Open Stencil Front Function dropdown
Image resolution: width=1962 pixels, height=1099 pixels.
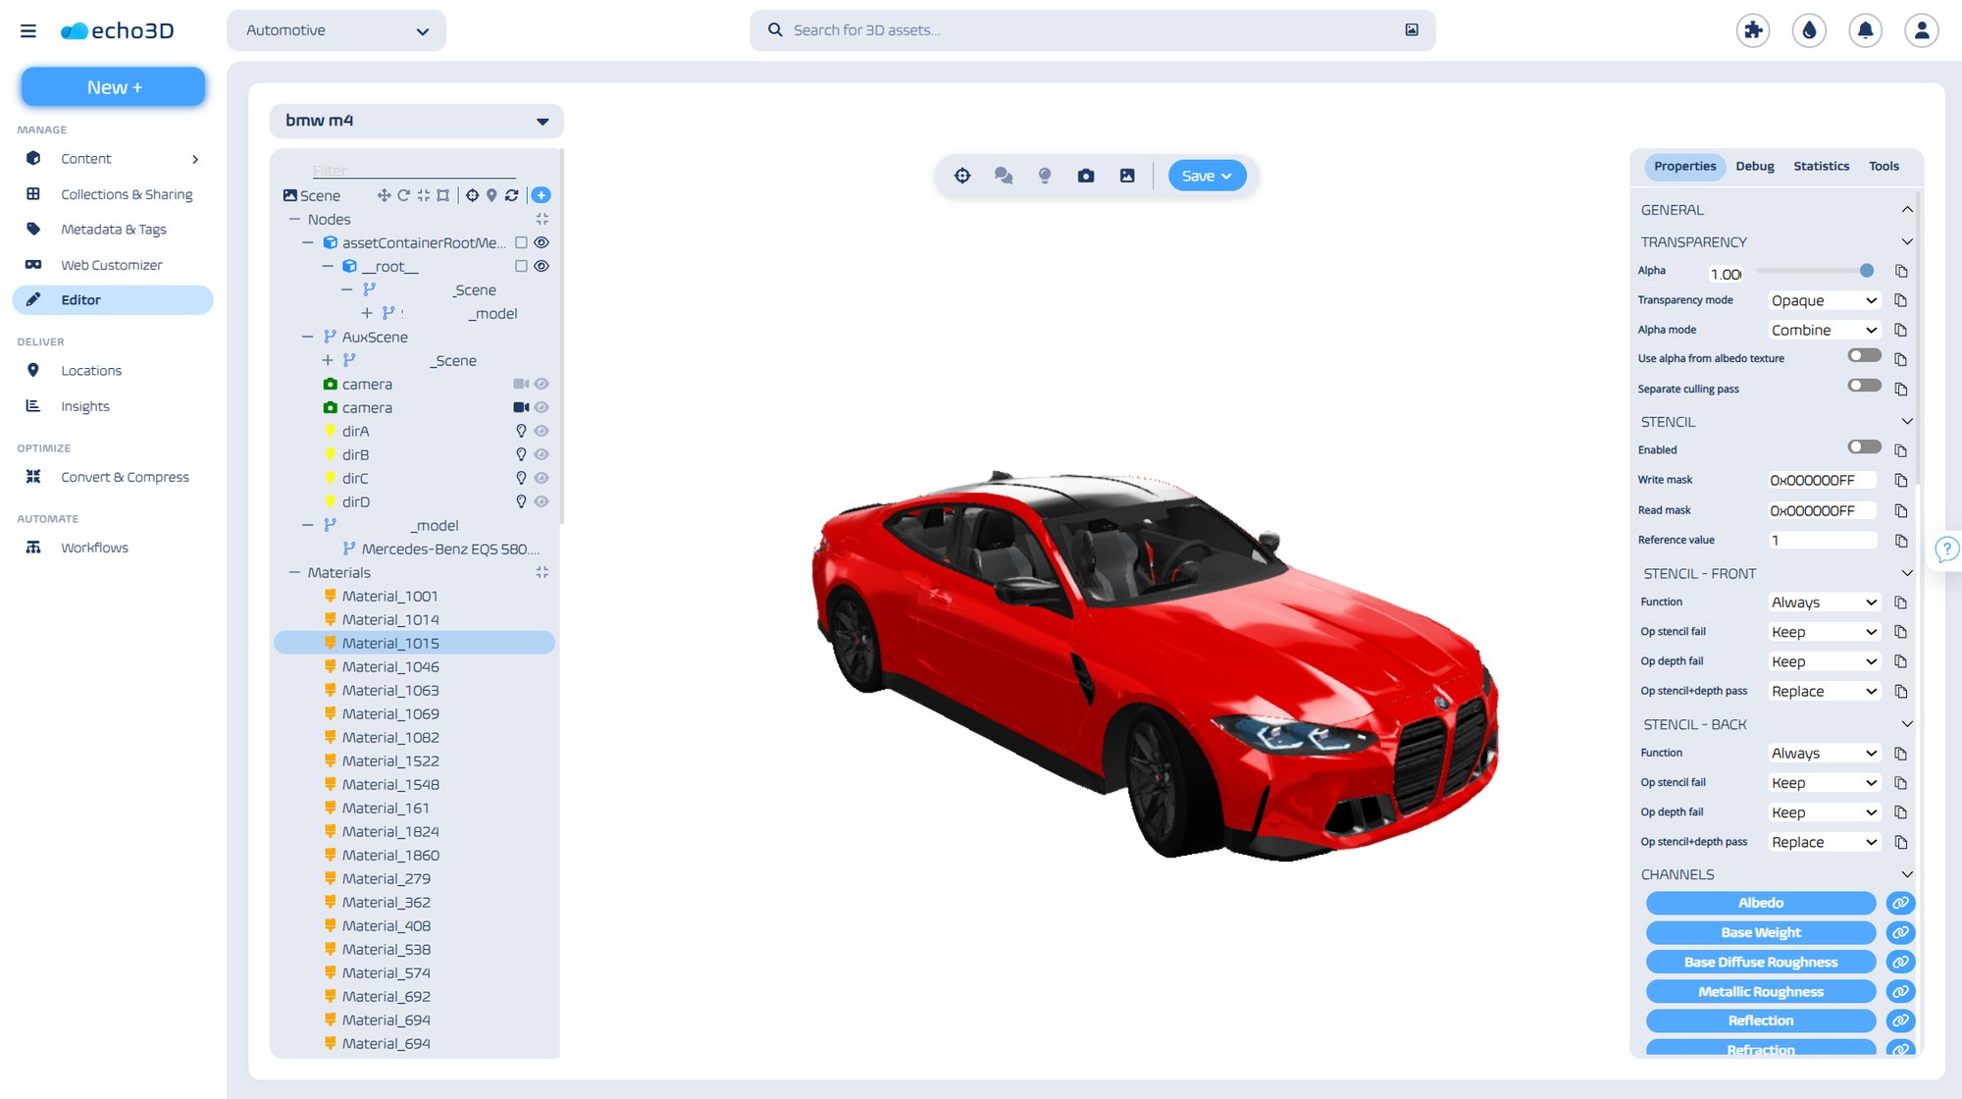(1824, 602)
